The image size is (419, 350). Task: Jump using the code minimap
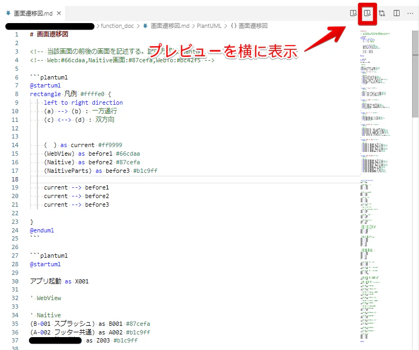pos(376,187)
